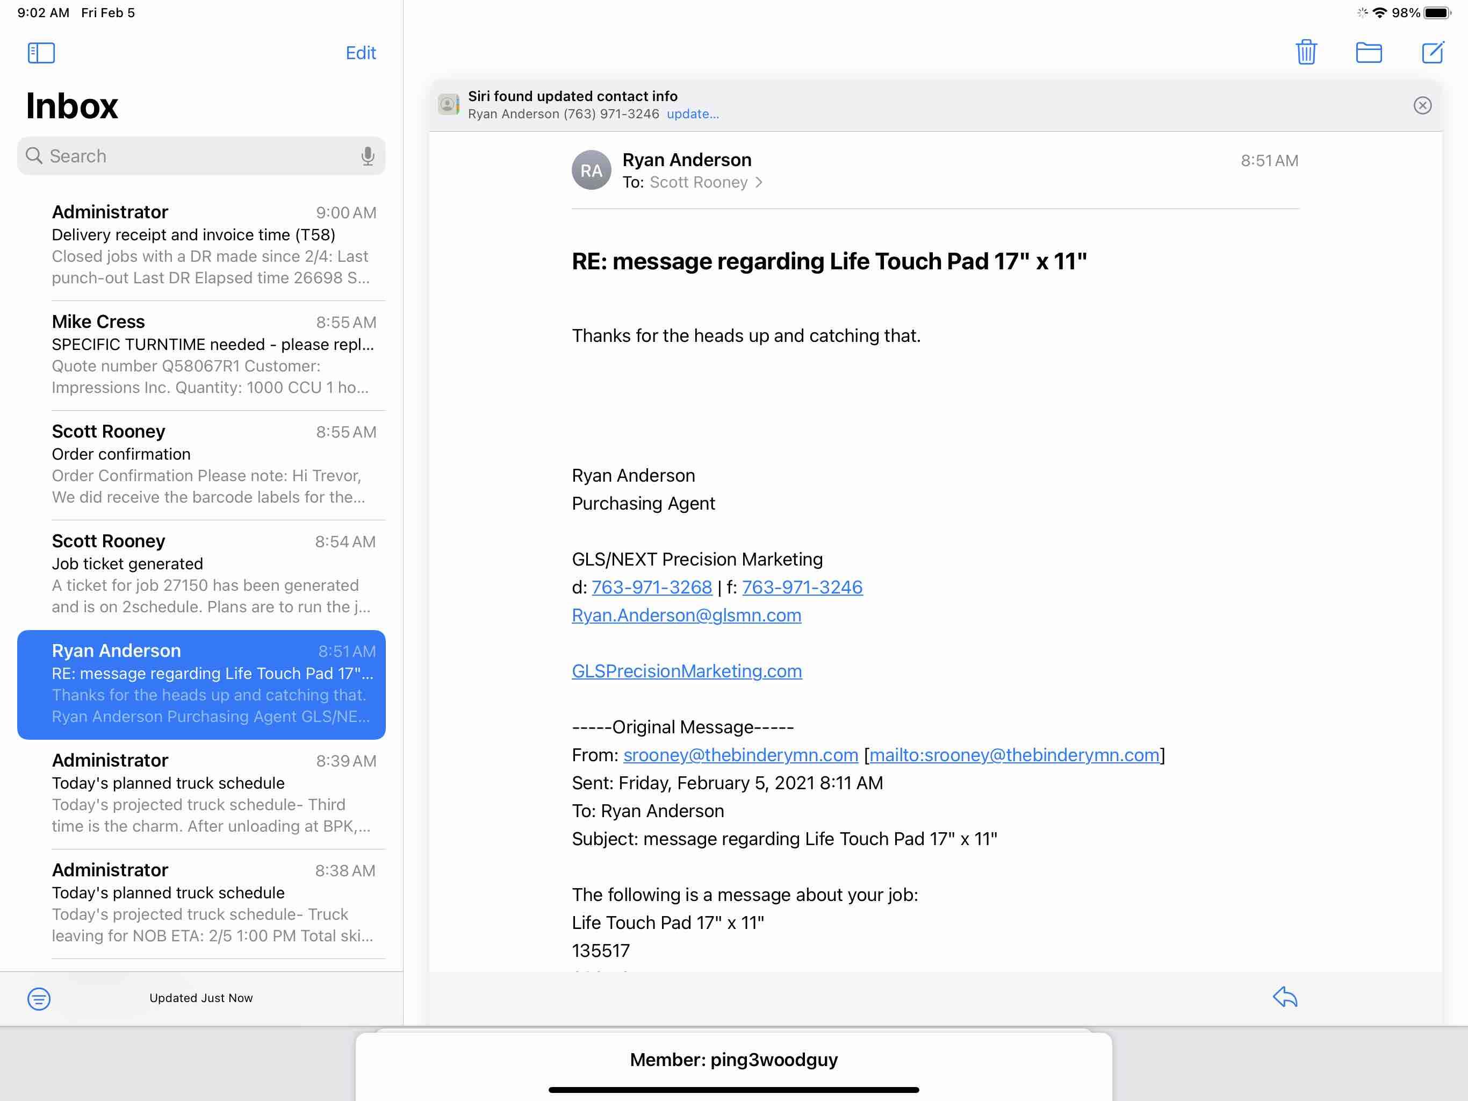Tap the filter mailbox icon

39,998
